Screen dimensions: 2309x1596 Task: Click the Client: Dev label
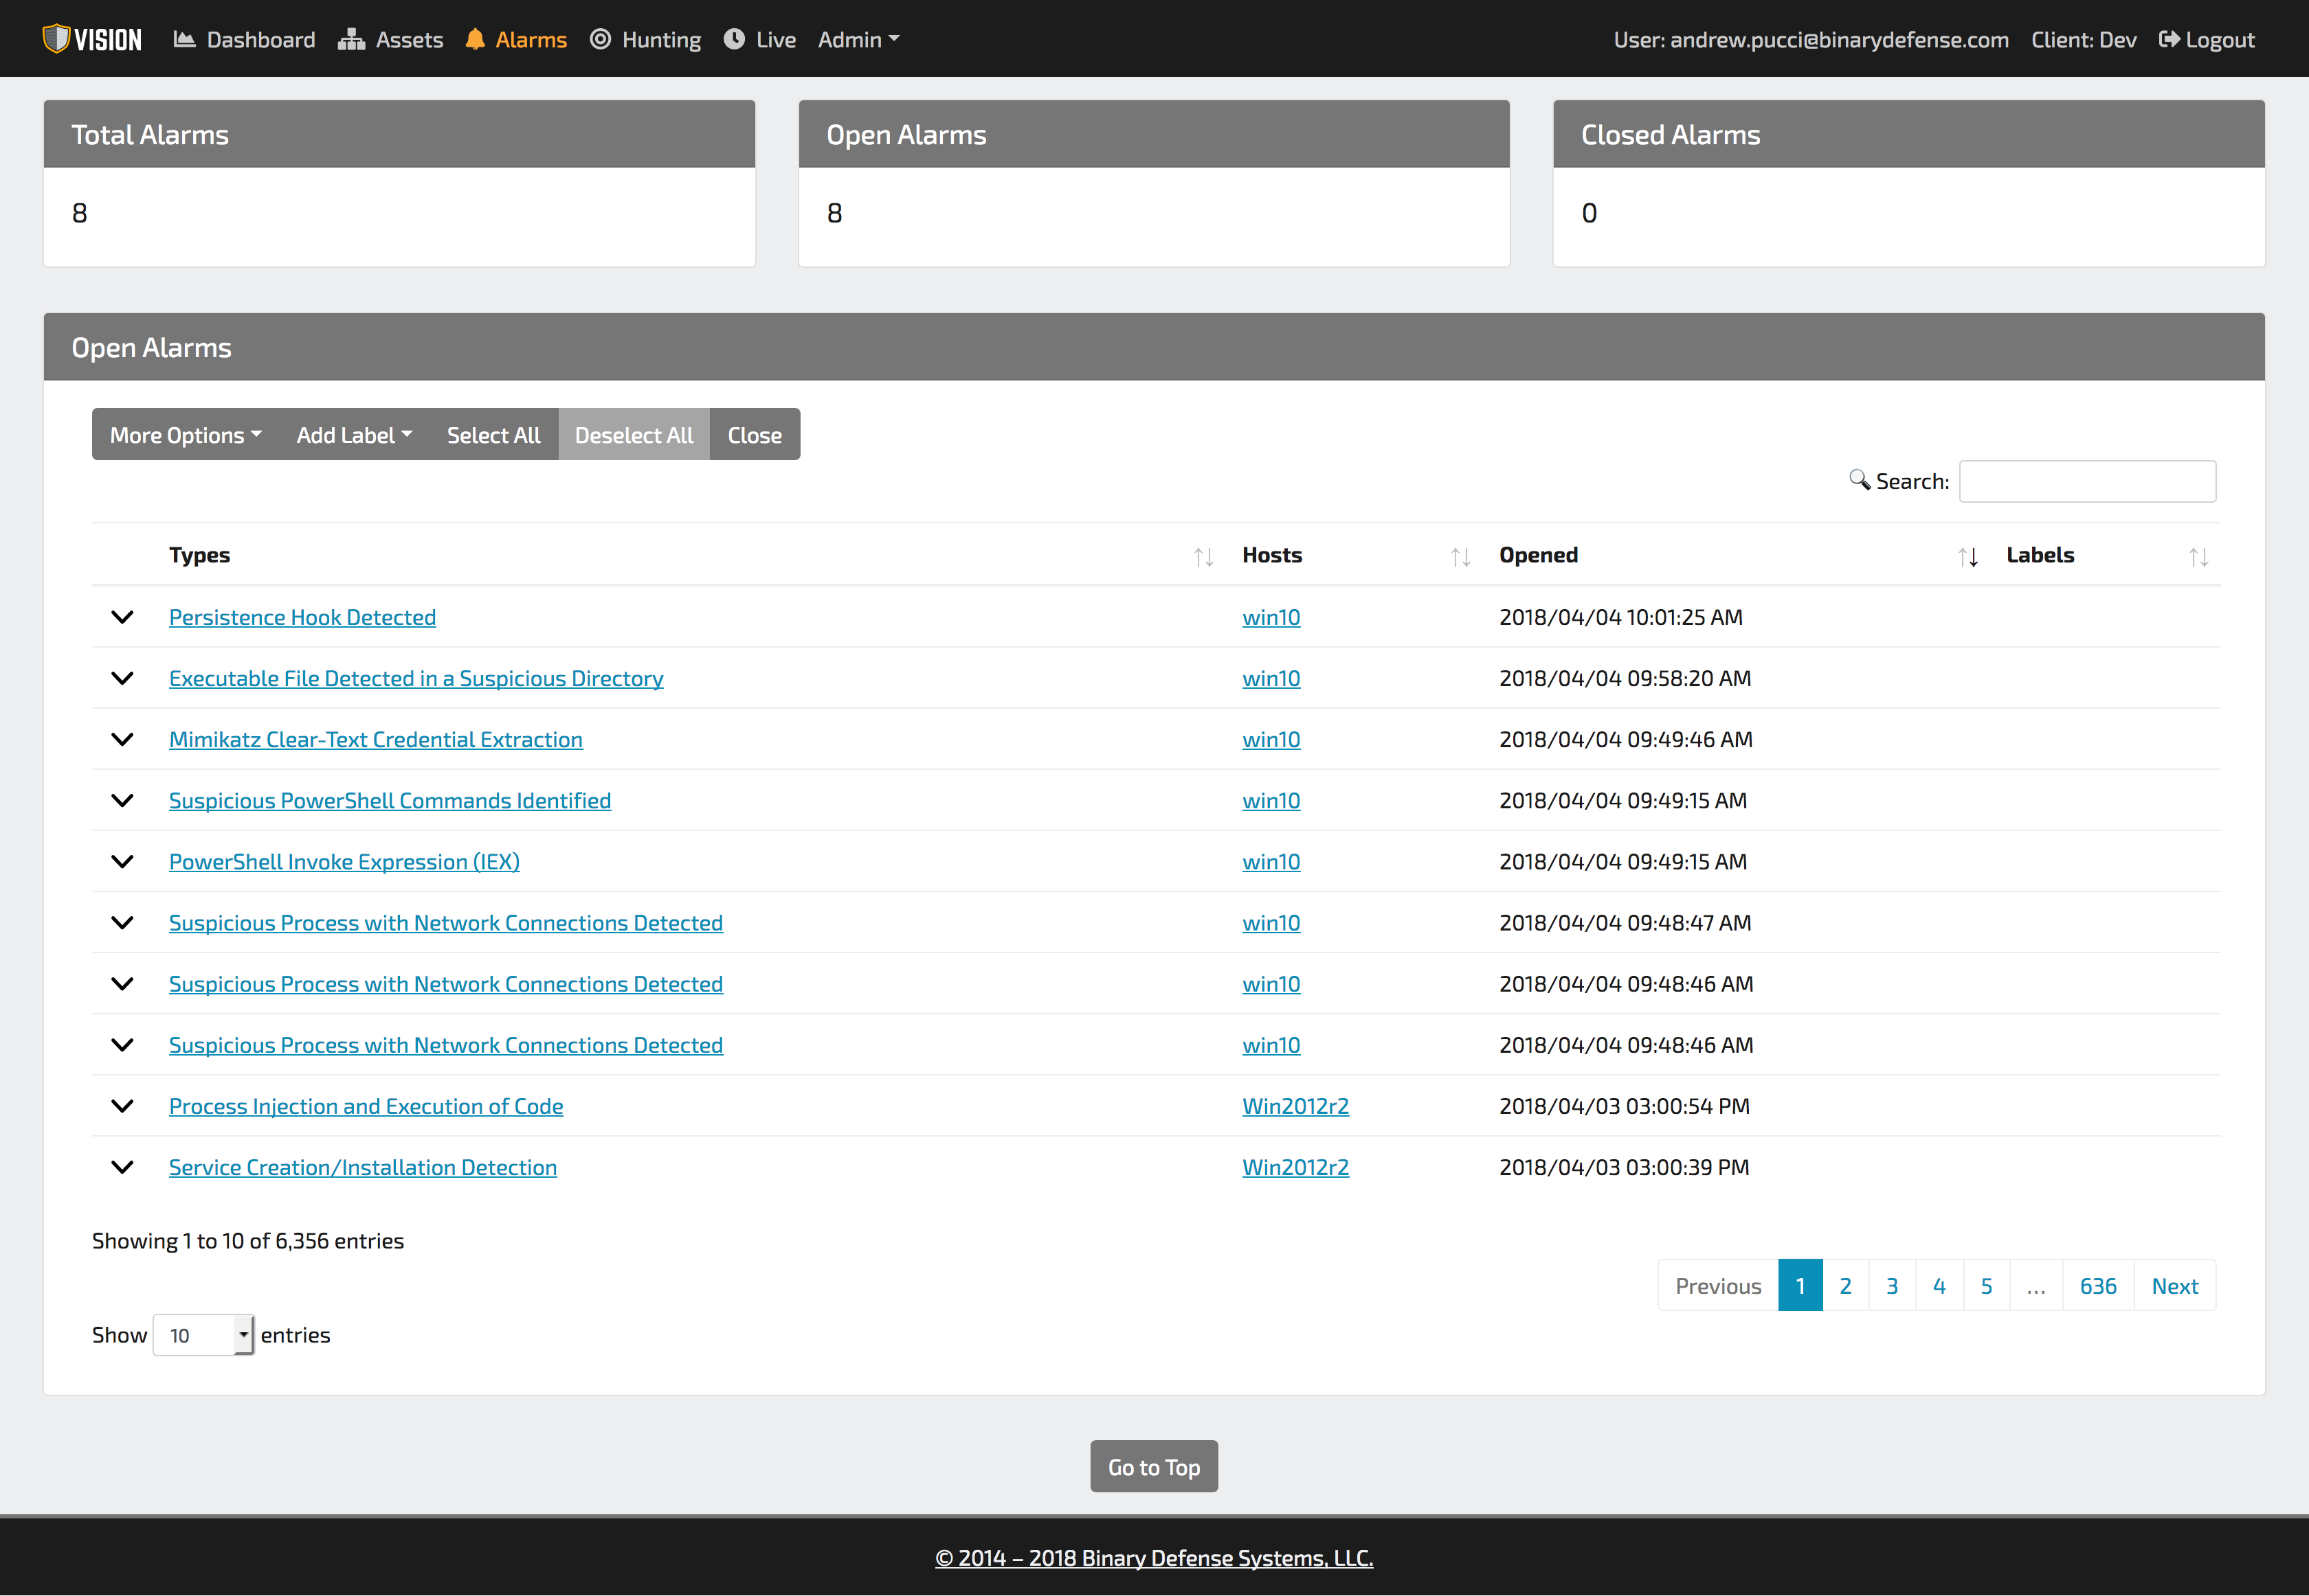2084,39
